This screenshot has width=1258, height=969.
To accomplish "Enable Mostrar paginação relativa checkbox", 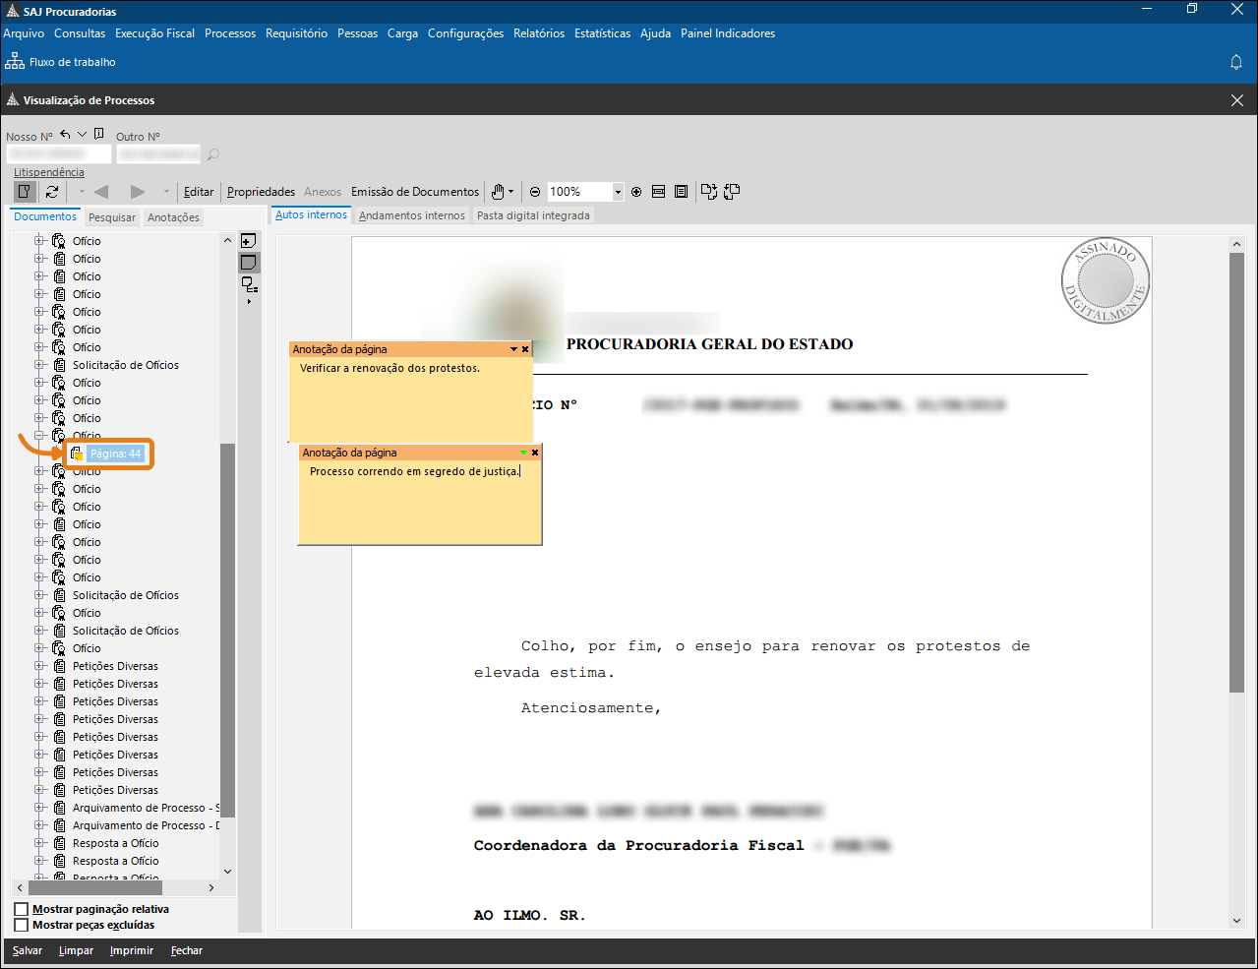I will click(22, 909).
